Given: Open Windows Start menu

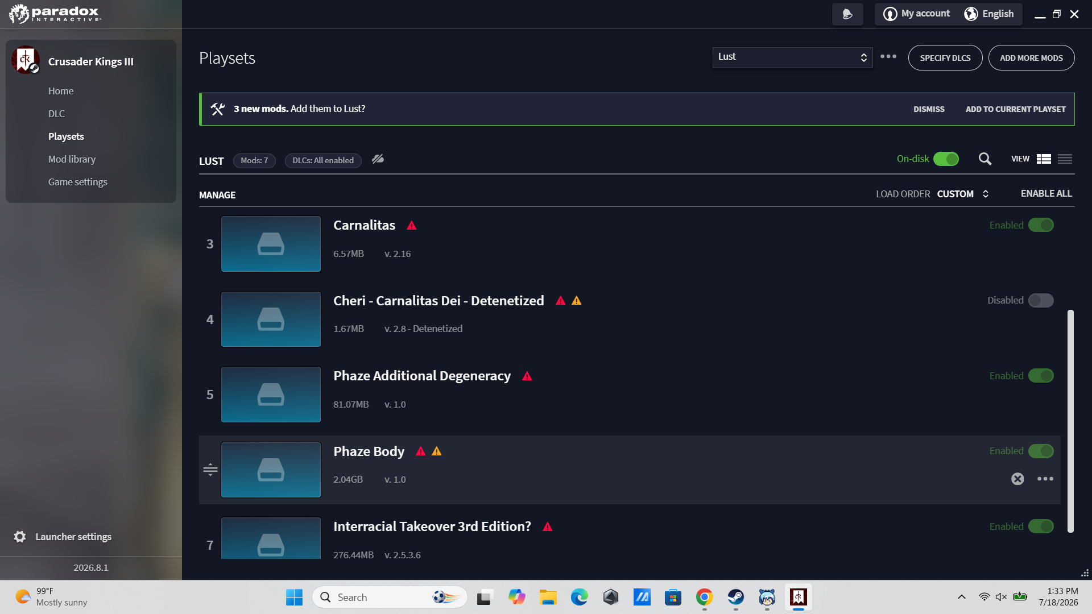Looking at the screenshot, I should click(294, 598).
